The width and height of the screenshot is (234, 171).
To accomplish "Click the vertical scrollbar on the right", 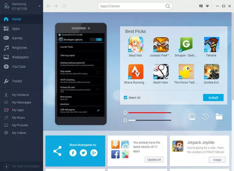I will pyautogui.click(x=233, y=57).
